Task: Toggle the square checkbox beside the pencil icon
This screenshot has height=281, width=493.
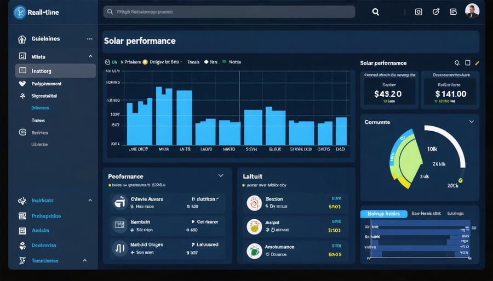Action: (x=467, y=63)
